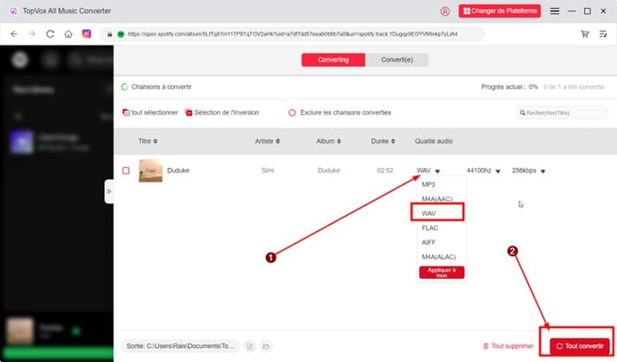This screenshot has width=617, height=362.
Task: Enable 'Exclure les chansons converties' option
Action: pos(292,112)
